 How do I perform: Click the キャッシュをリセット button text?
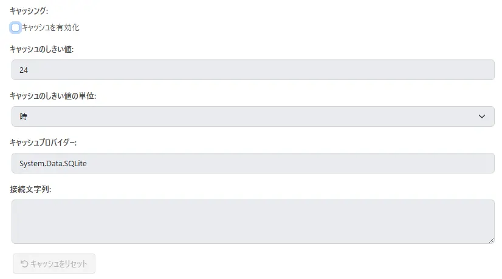(x=59, y=264)
